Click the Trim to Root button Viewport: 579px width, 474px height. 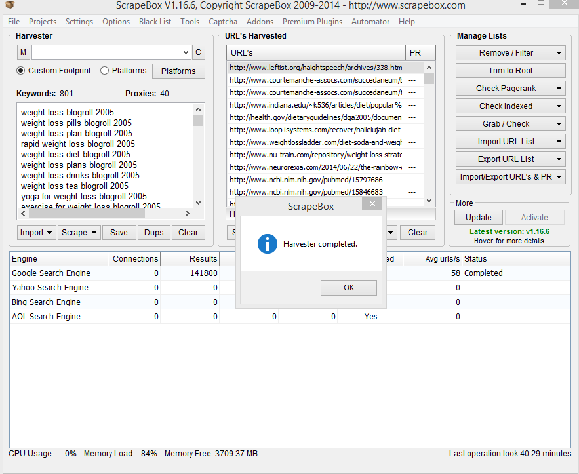pyautogui.click(x=510, y=71)
